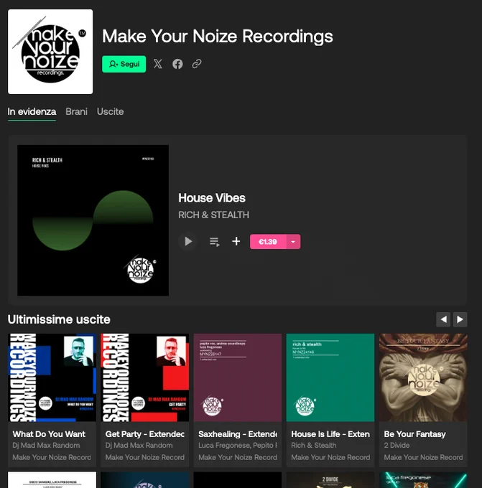
Task: Open the Get Party cover art
Action: [145, 377]
